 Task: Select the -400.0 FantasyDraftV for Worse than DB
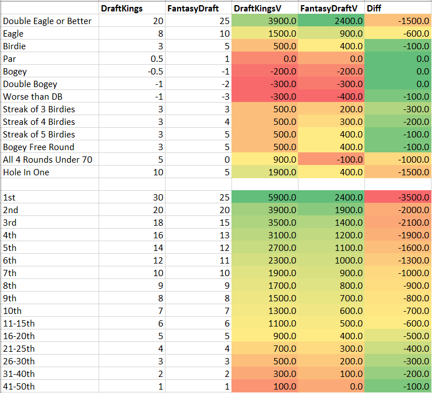pyautogui.click(x=331, y=97)
